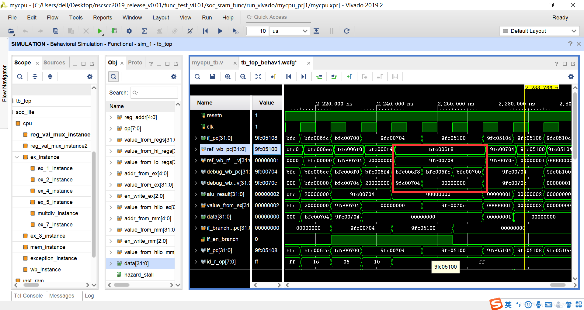
Task: Expand all in the Scope panel
Action: pos(50,77)
